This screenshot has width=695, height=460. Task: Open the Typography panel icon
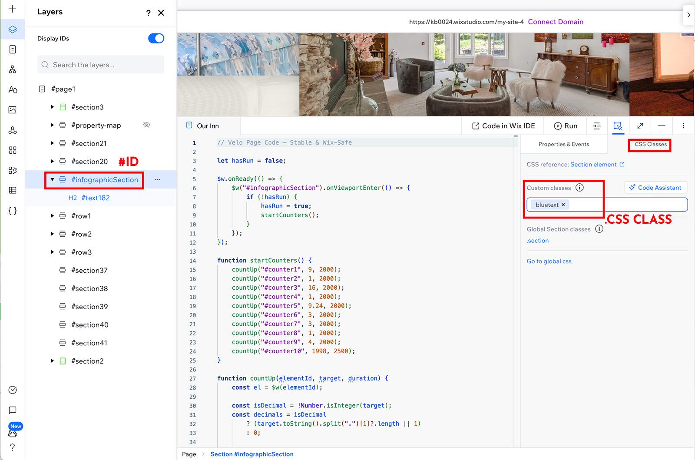coord(13,90)
